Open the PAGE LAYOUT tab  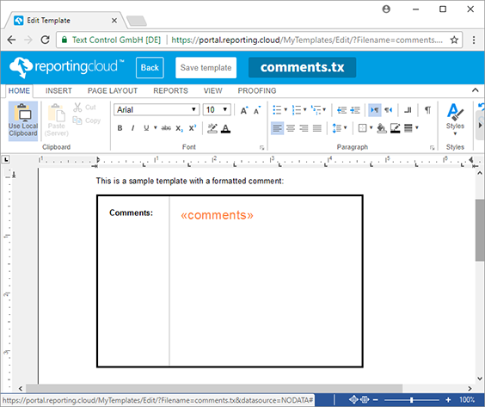click(x=113, y=90)
